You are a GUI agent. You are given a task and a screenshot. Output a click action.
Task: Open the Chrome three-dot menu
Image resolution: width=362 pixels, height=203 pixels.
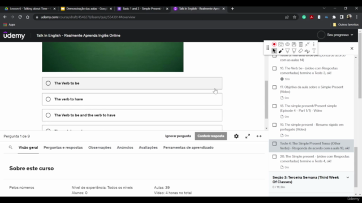click(x=357, y=17)
